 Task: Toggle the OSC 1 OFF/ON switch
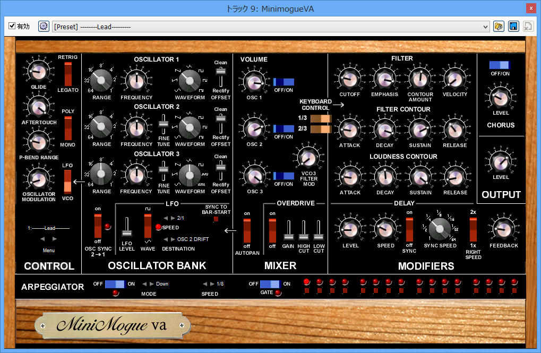284,82
